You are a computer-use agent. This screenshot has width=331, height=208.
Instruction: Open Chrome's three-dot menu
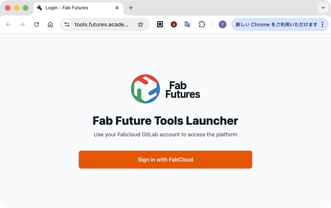pos(322,25)
